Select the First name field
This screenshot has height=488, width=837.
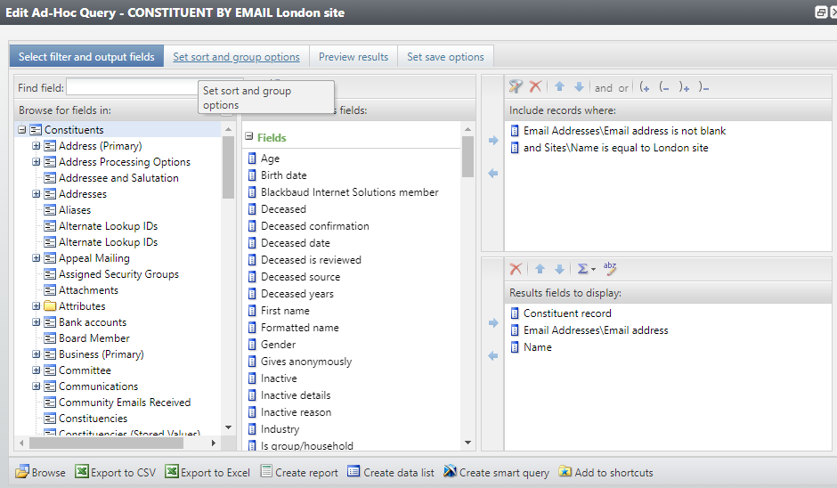(x=285, y=311)
